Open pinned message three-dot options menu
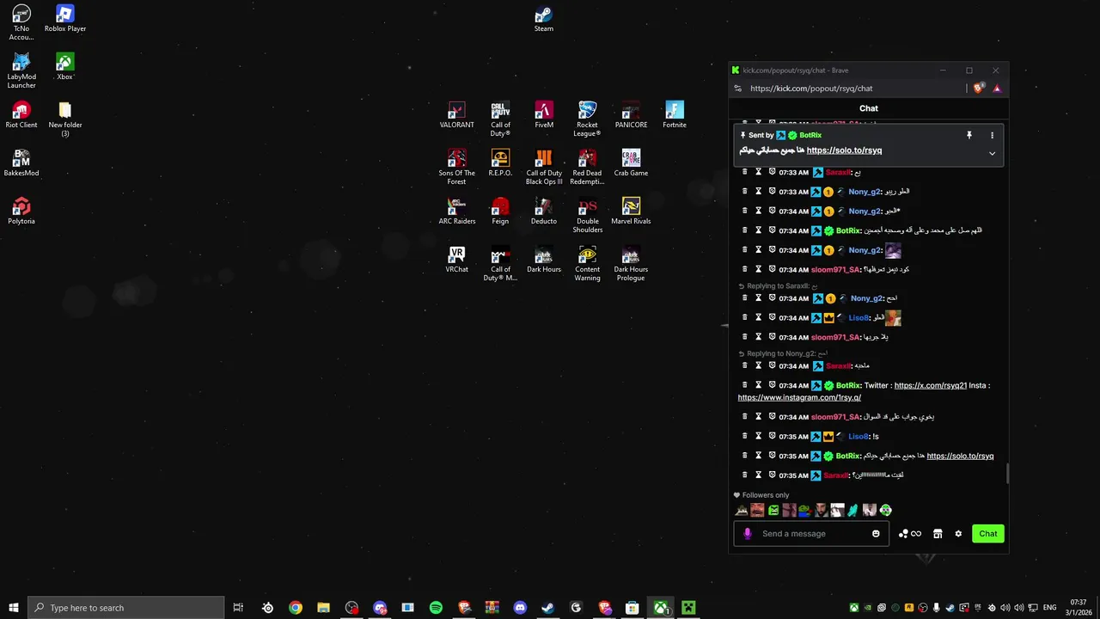The image size is (1100, 619). [x=992, y=135]
